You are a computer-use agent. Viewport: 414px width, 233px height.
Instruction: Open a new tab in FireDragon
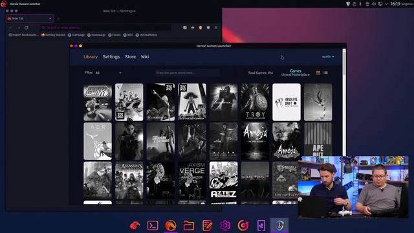pyautogui.click(x=58, y=19)
